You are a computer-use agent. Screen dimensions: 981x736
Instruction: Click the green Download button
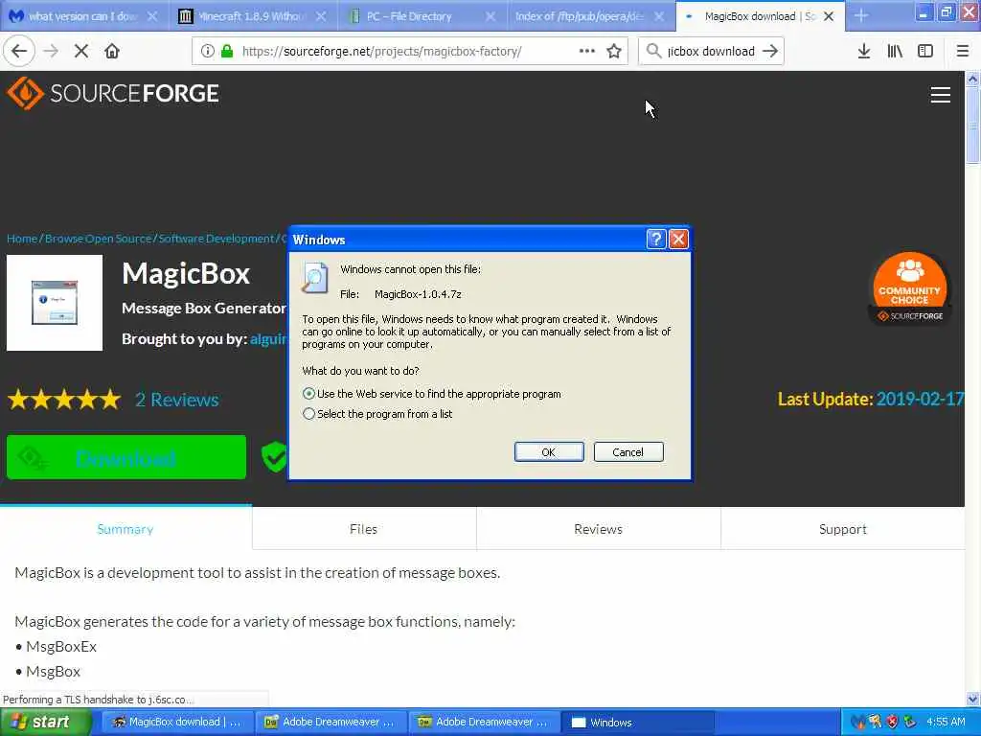pyautogui.click(x=126, y=457)
